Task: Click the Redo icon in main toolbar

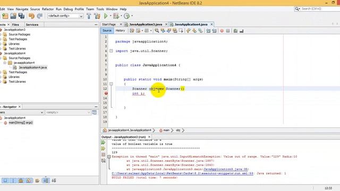Action: click(x=40, y=16)
